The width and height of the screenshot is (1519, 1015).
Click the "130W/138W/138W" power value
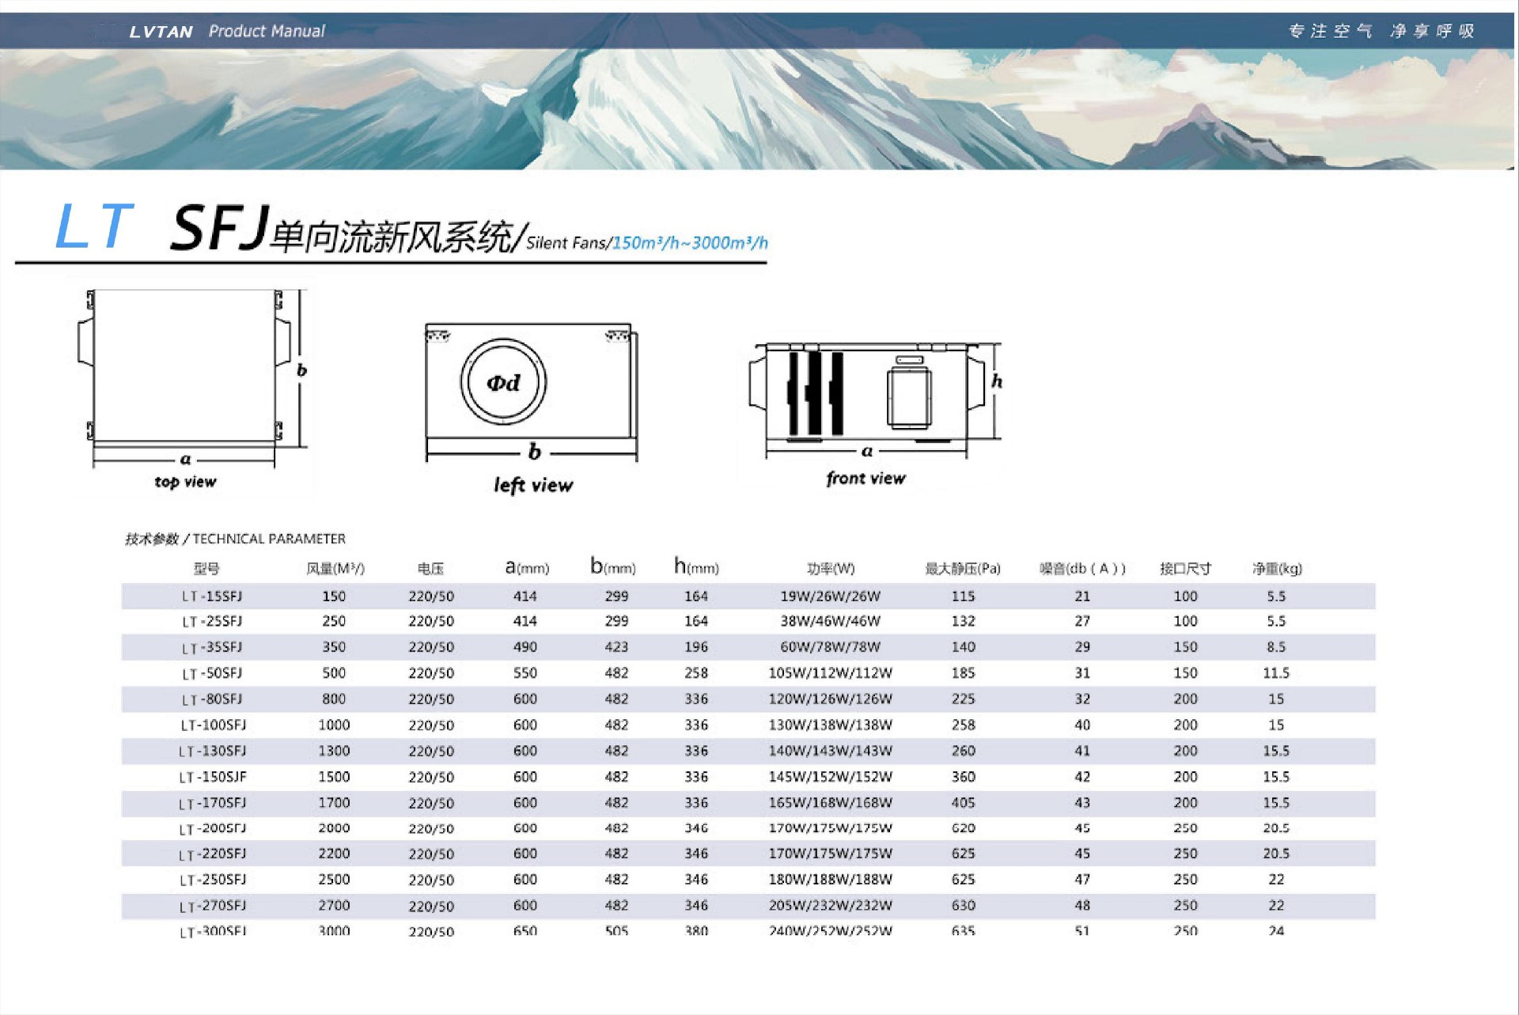(831, 725)
